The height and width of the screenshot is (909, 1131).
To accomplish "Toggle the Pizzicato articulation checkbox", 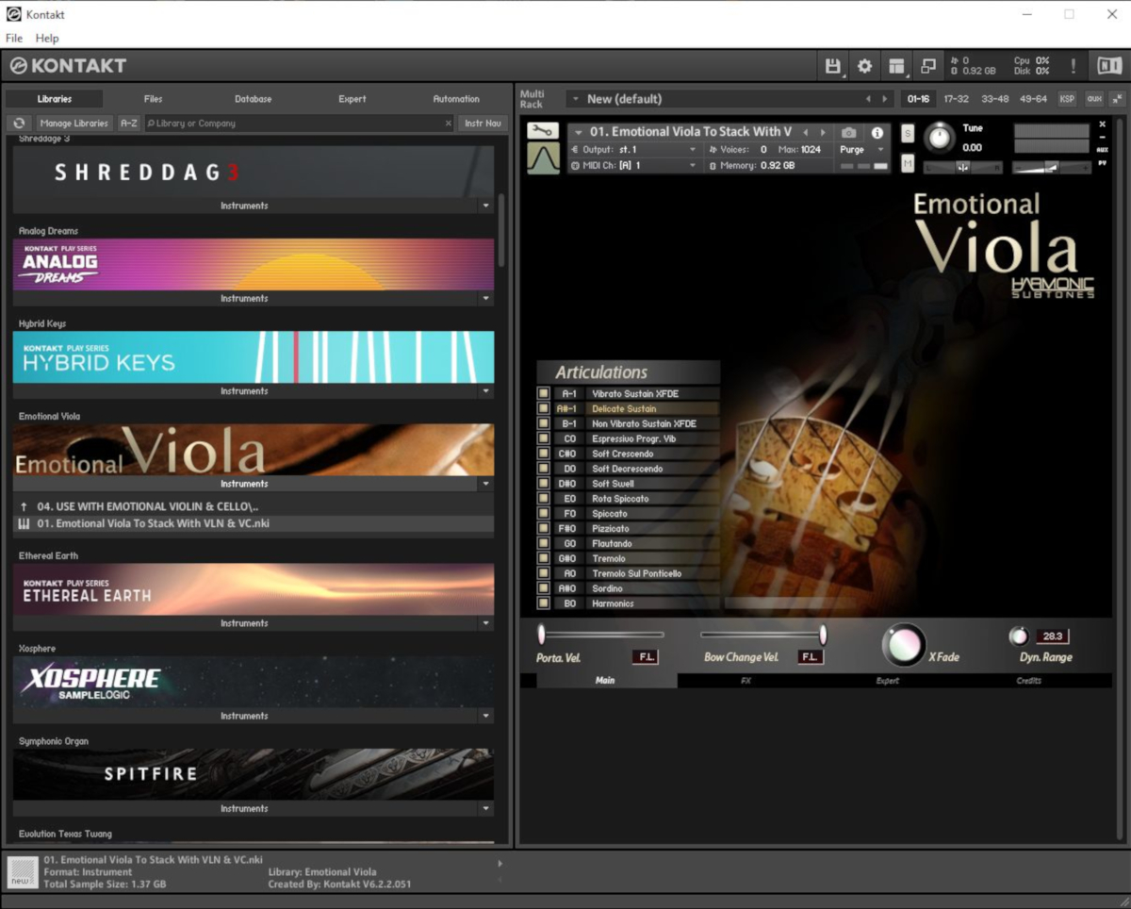I will coord(543,528).
